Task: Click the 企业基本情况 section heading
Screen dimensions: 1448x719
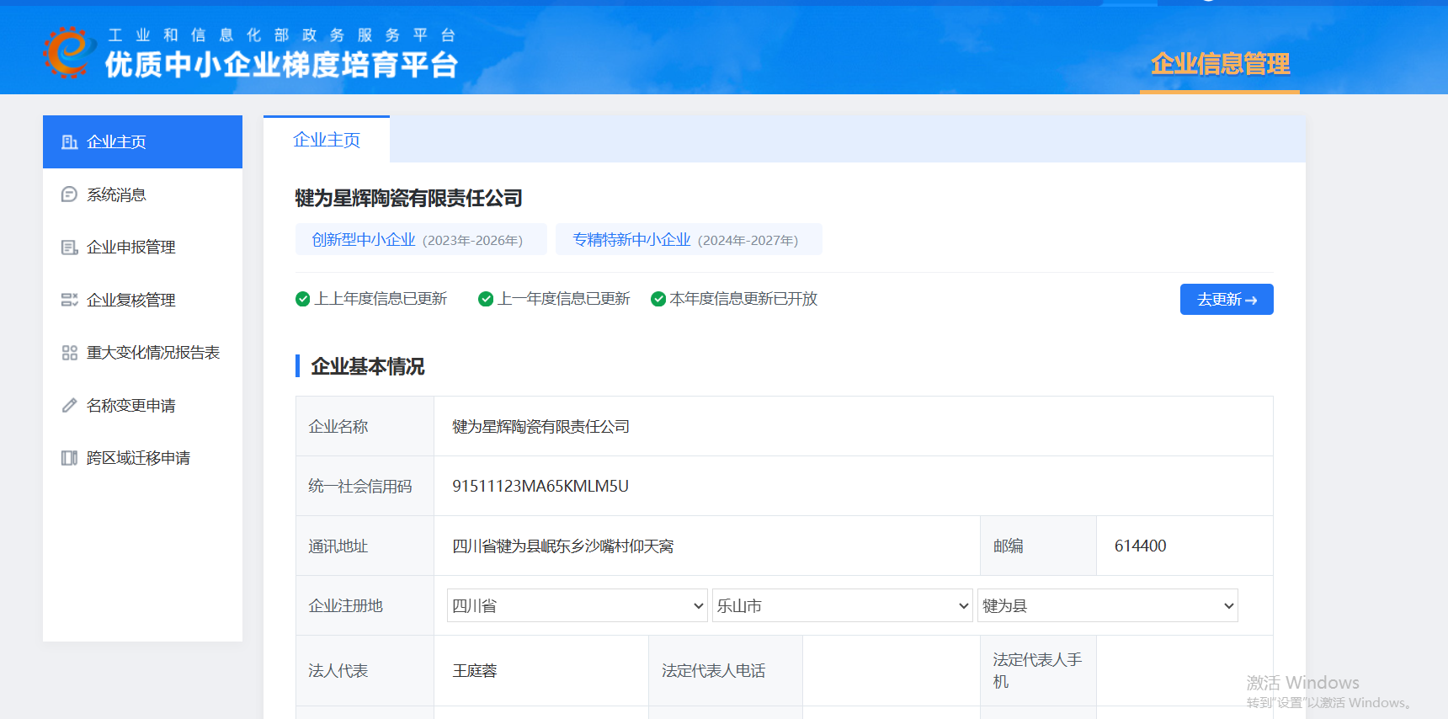Action: pos(368,366)
